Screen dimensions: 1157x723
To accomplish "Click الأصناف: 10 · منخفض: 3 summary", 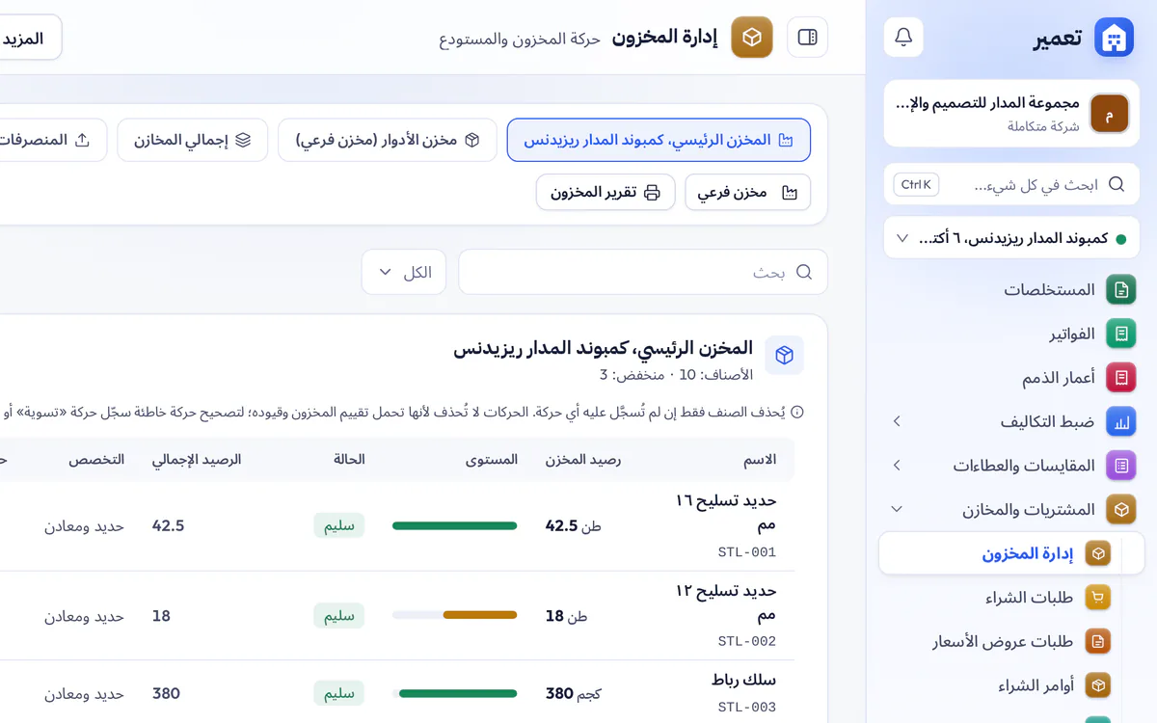I will pyautogui.click(x=676, y=375).
